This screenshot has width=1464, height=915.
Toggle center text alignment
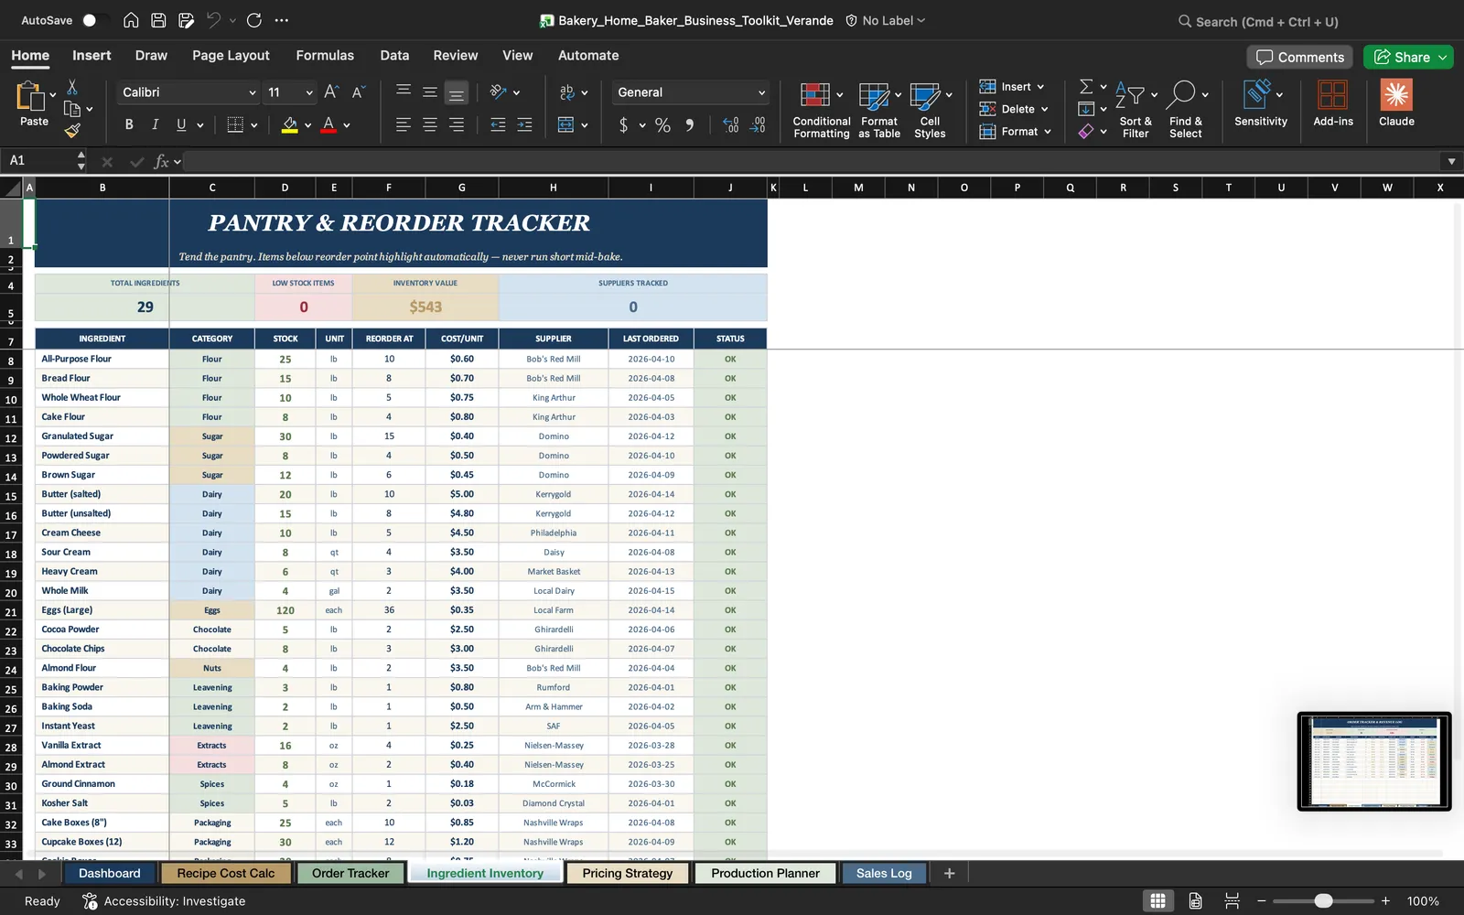click(429, 124)
